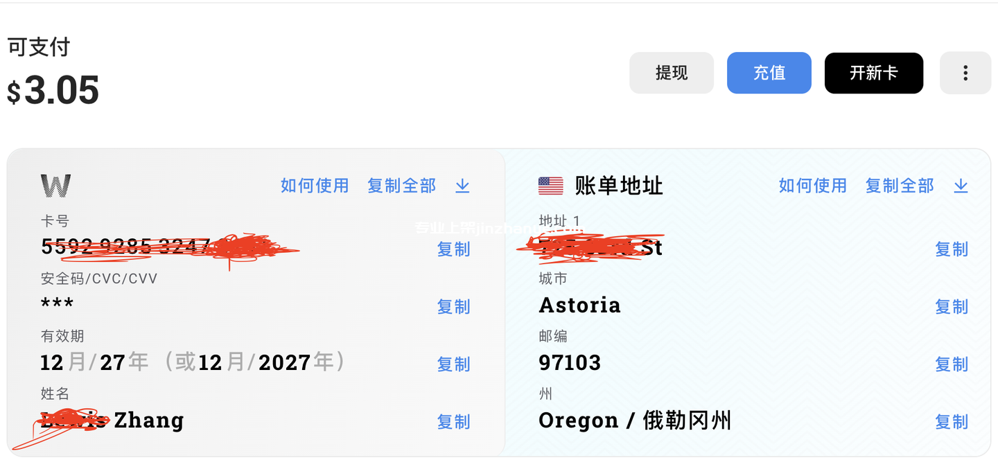Open 如何使用 link for billing address
The height and width of the screenshot is (467, 998).
tap(813, 186)
